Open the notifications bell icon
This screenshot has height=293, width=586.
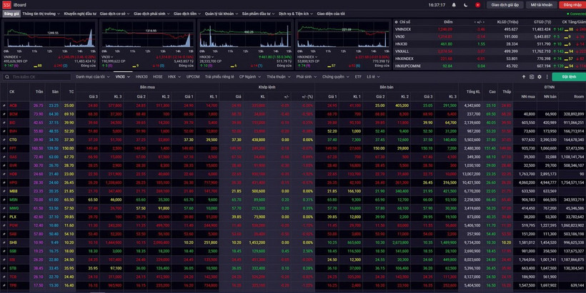click(x=454, y=5)
